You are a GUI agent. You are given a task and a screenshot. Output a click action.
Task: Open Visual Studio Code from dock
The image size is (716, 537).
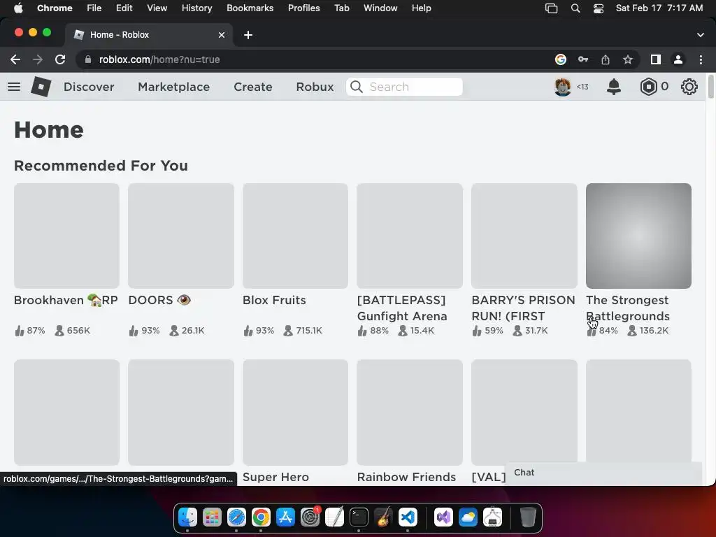408,517
